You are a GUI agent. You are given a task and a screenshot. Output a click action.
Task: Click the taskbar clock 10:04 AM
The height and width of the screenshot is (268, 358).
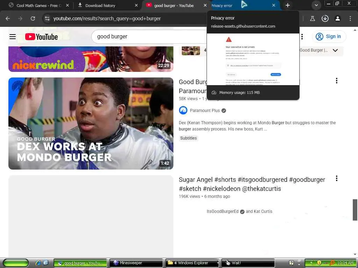click(345, 263)
